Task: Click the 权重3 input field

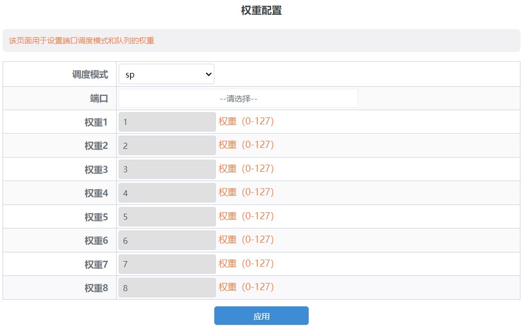Action: [167, 169]
